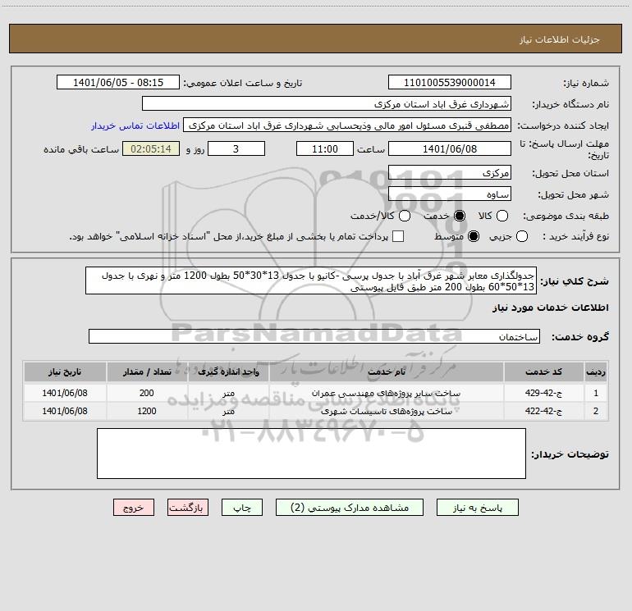
Task: Click the بازگشت back button
Action: click(x=188, y=508)
